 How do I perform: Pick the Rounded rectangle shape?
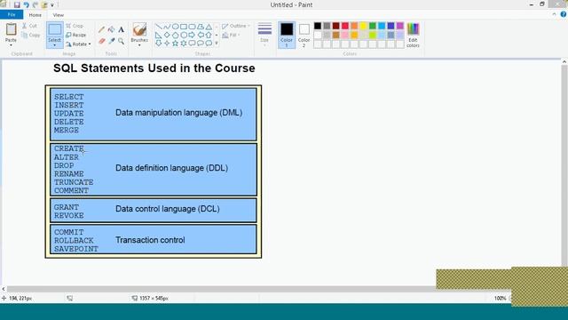[x=192, y=27]
